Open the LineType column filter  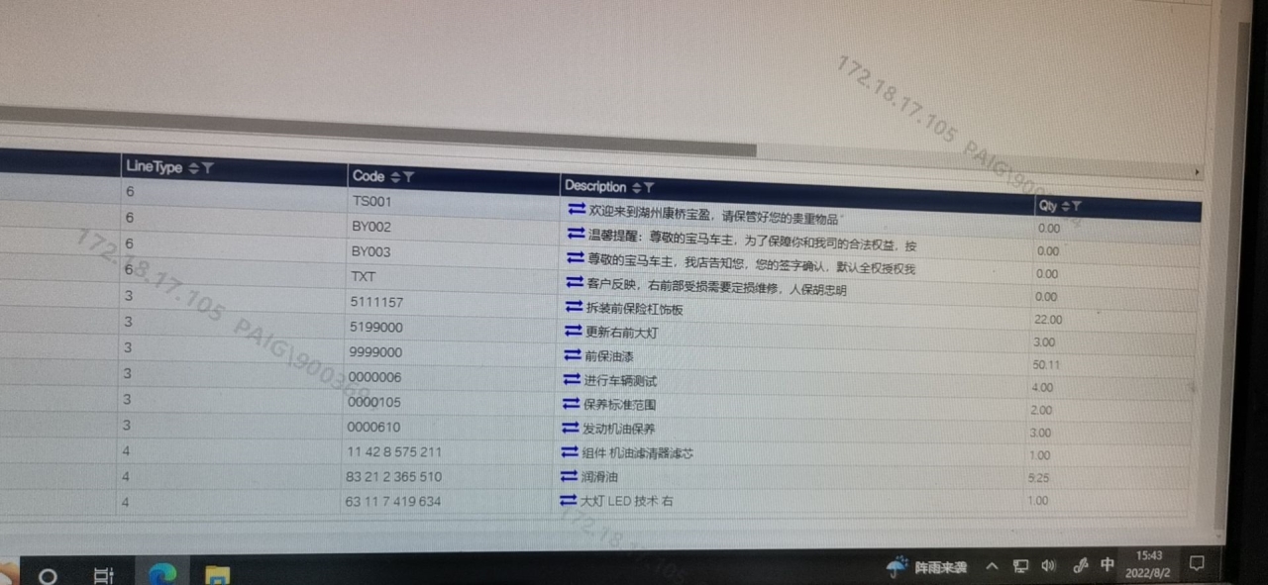click(x=207, y=168)
